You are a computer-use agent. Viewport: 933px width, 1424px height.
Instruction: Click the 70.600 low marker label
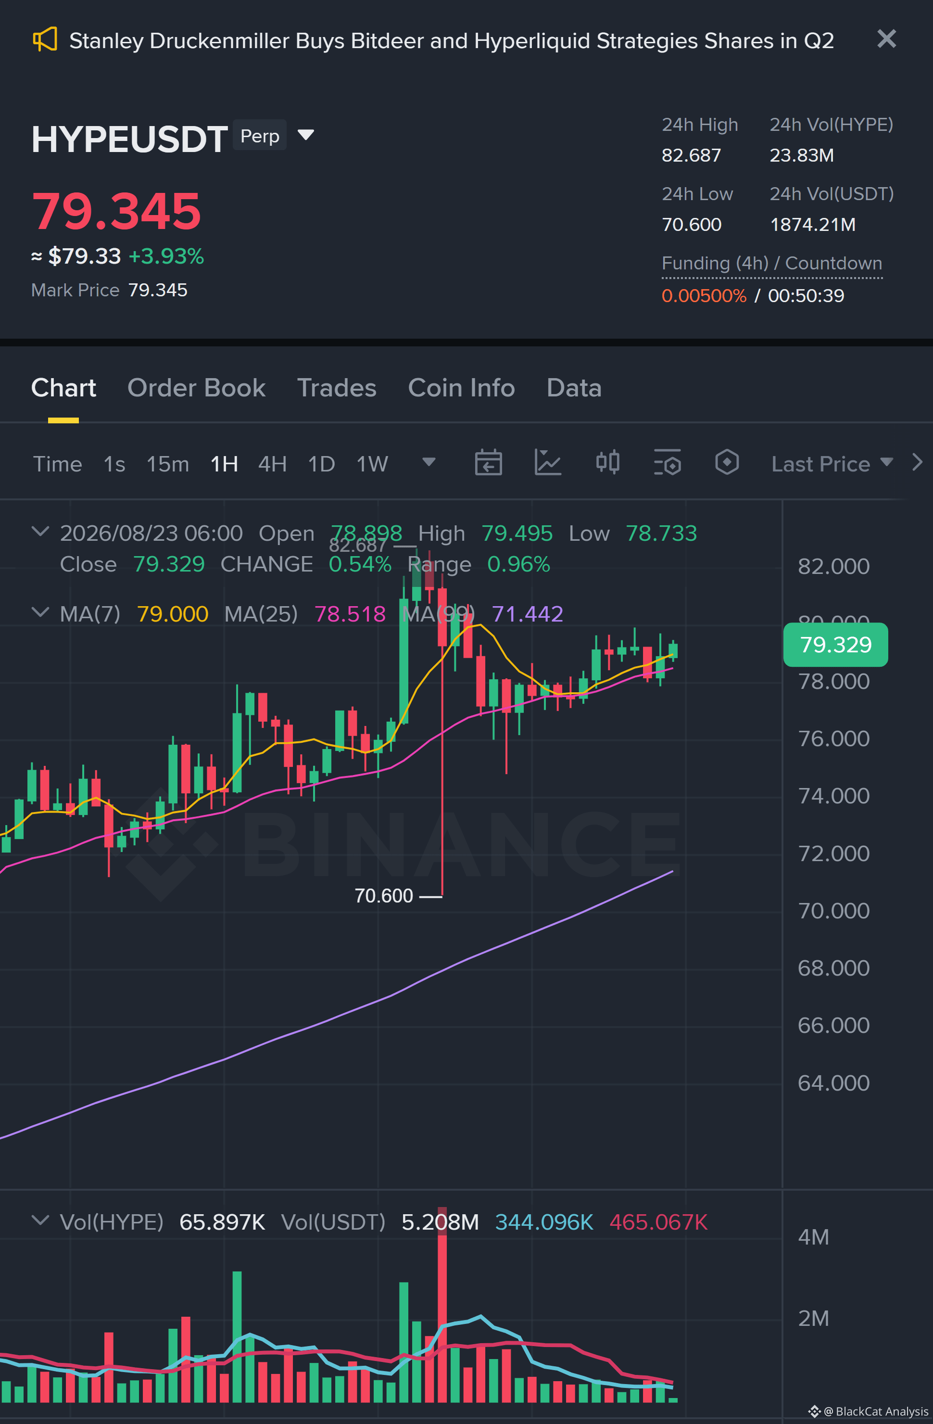coord(383,896)
